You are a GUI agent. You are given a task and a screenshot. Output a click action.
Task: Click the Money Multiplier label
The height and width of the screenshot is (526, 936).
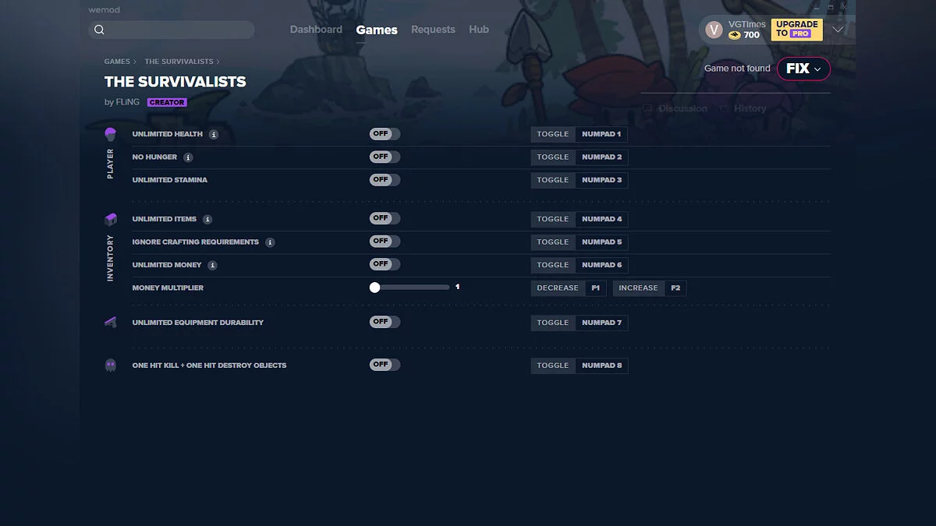pos(168,288)
